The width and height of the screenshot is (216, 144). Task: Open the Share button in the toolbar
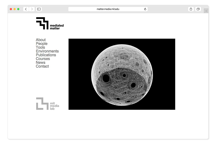pos(191,9)
